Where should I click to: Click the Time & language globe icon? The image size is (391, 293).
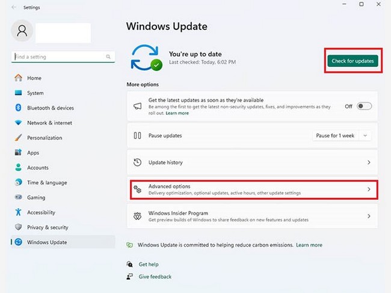[18, 182]
